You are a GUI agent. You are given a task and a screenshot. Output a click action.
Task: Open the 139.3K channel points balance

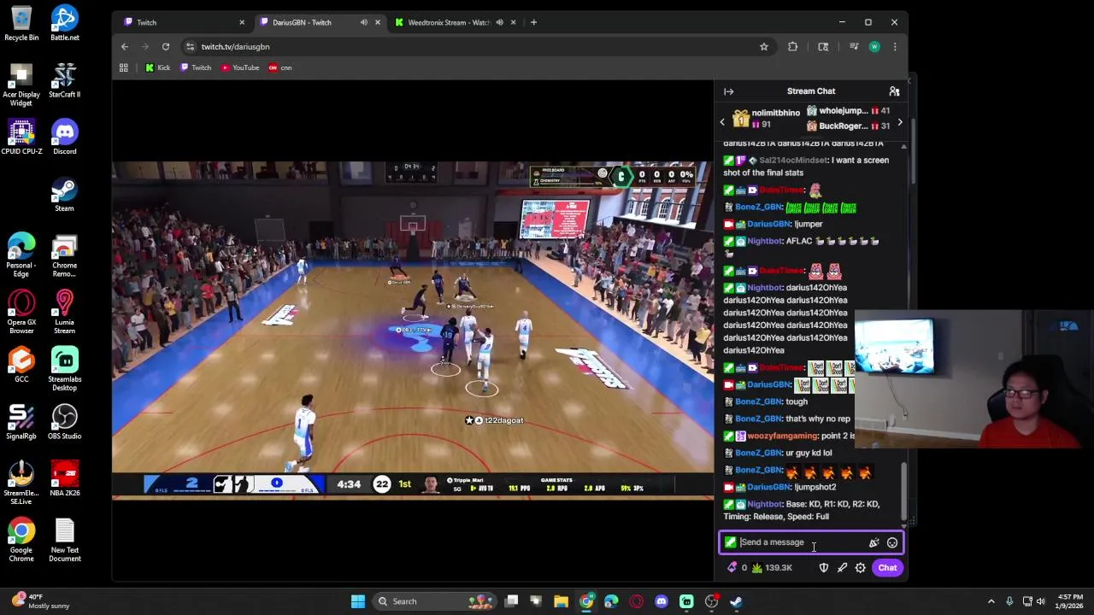point(772,568)
